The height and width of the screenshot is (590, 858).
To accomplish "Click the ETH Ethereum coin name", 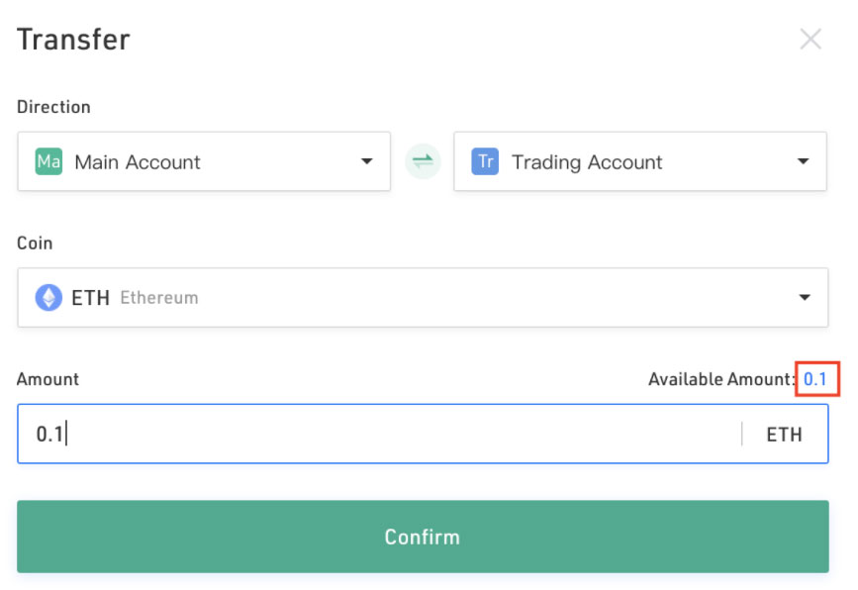I will (x=135, y=297).
